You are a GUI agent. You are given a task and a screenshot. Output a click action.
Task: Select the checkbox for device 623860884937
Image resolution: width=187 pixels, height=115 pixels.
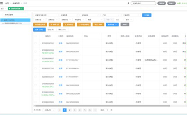click(x=36, y=60)
